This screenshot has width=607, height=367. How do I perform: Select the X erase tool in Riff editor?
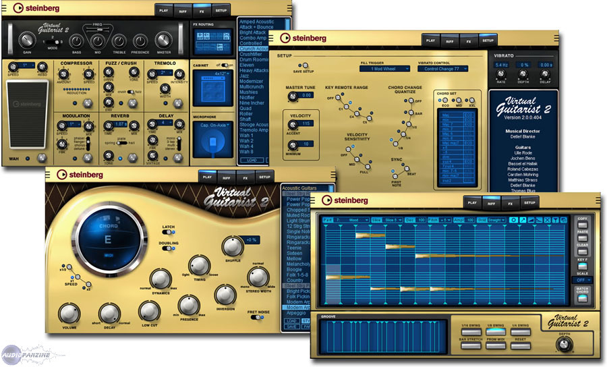point(548,220)
